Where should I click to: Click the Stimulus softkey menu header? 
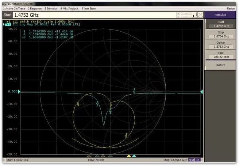tap(220, 15)
